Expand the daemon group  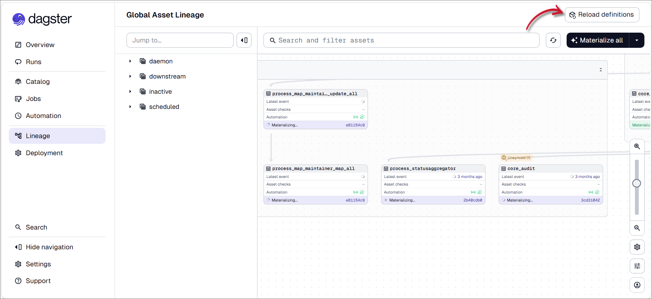(x=130, y=61)
